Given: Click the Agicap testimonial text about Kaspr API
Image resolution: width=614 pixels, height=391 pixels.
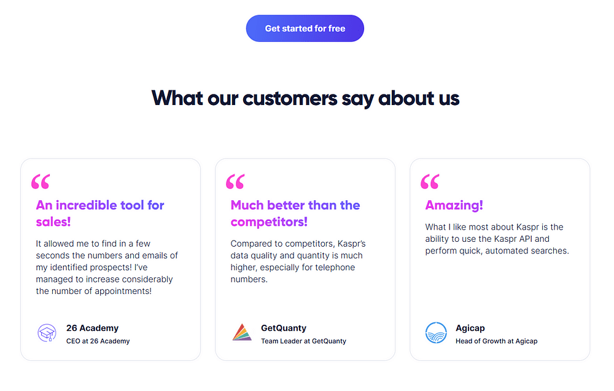Looking at the screenshot, I should click(497, 239).
